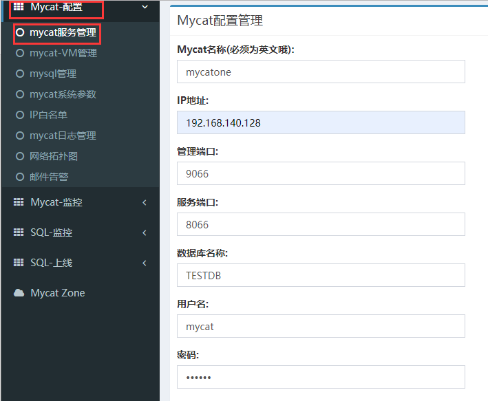The height and width of the screenshot is (401, 488).
Task: Expand the SQL-上线 menu chevron
Action: (145, 263)
